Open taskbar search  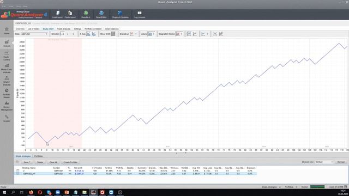pos(13,192)
